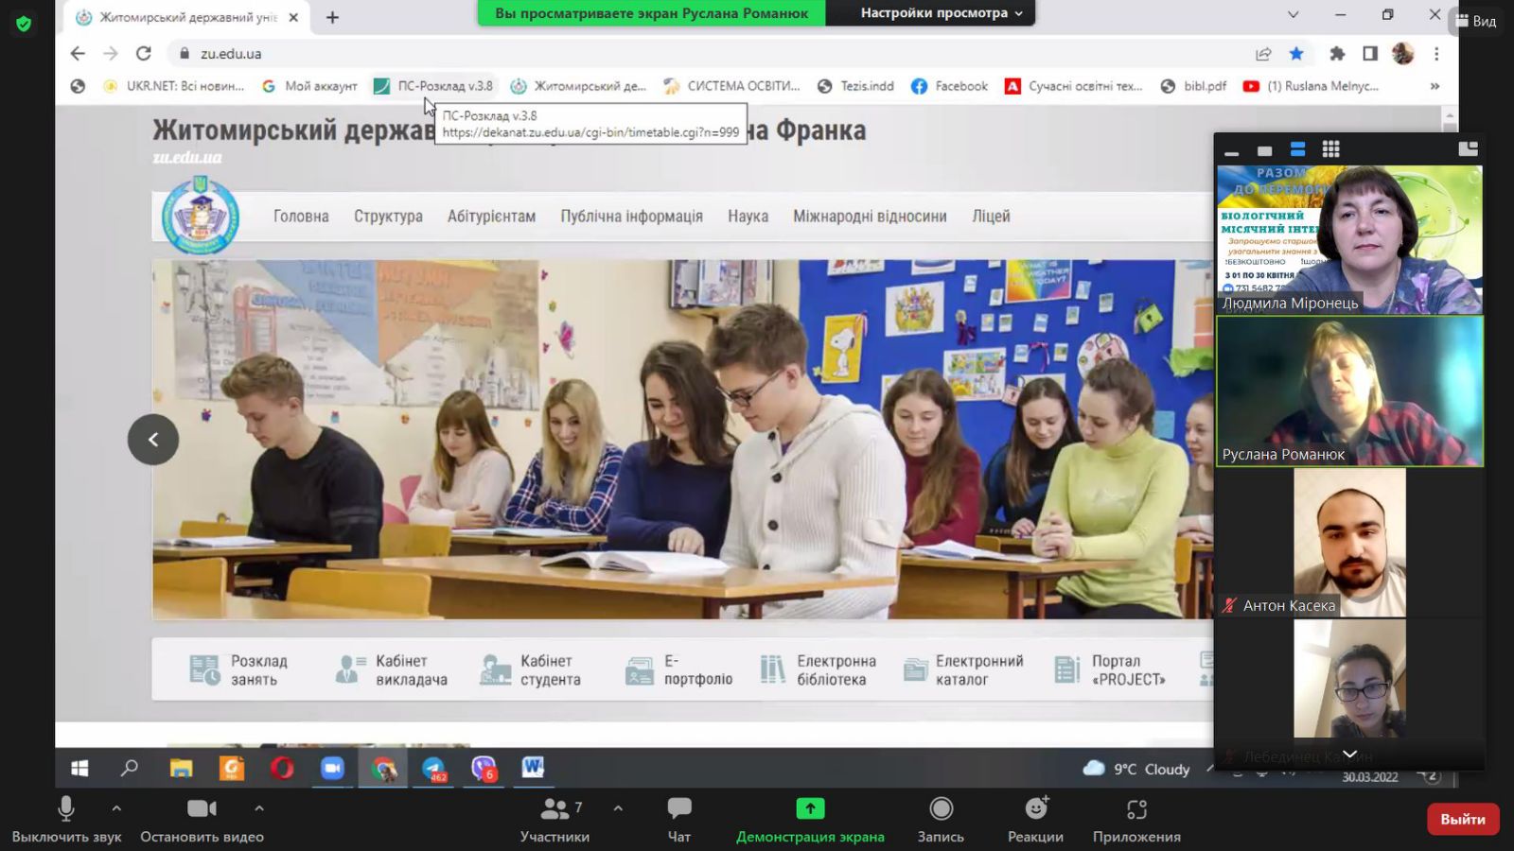
Task: Open Chrome profile avatar
Action: pyautogui.click(x=1402, y=54)
